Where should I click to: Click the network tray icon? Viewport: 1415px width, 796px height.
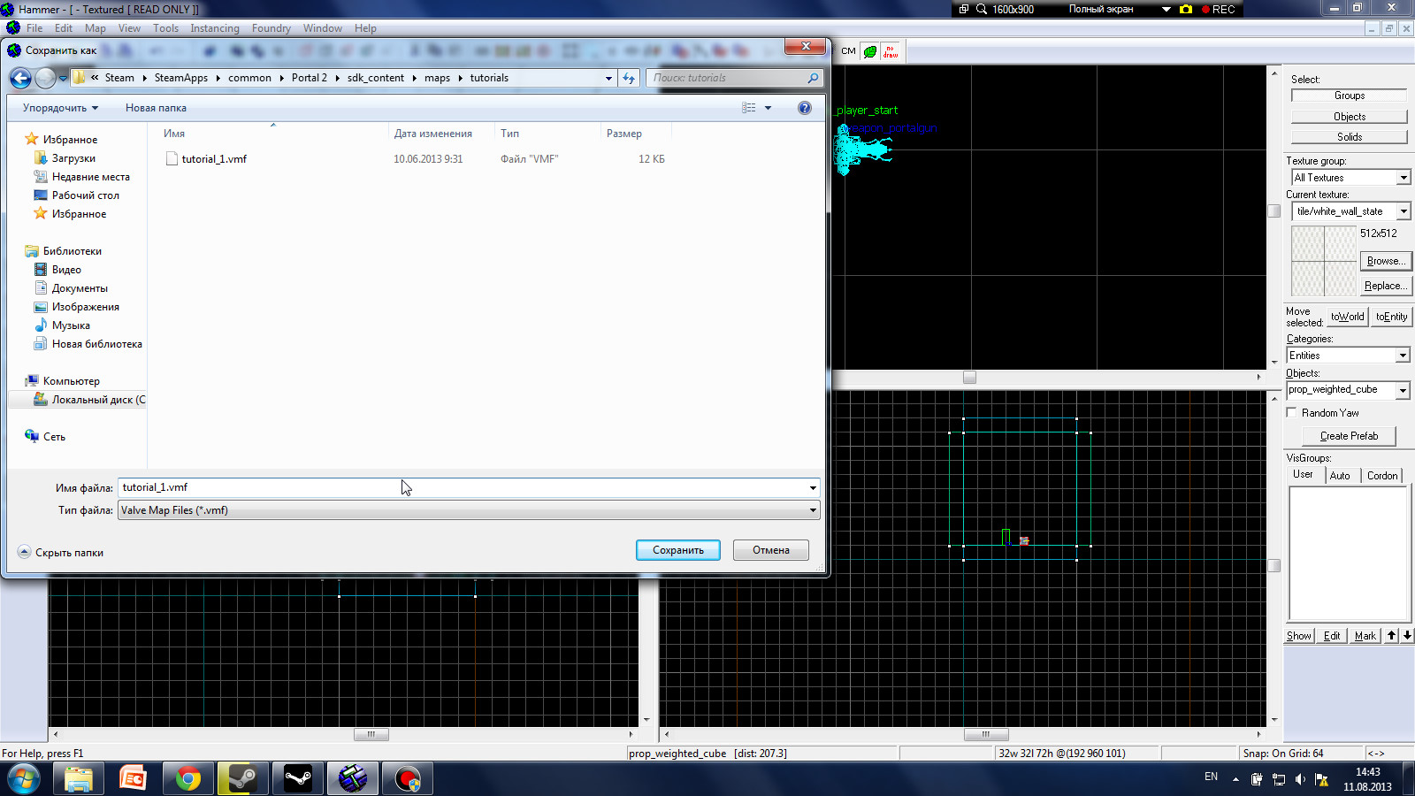point(1279,779)
